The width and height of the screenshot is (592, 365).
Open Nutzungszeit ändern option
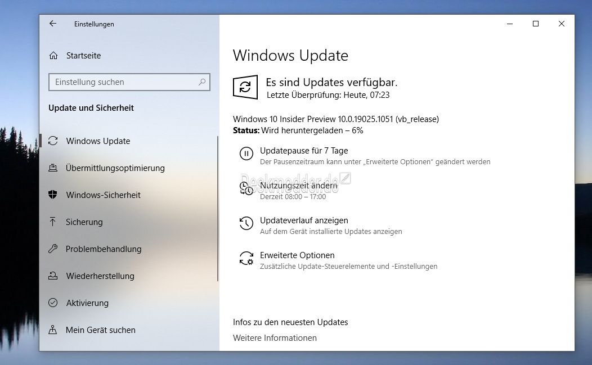299,186
